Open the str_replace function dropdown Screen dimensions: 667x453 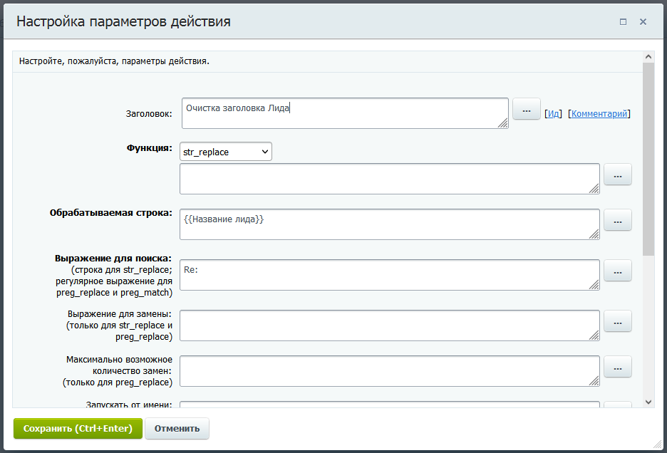(226, 152)
